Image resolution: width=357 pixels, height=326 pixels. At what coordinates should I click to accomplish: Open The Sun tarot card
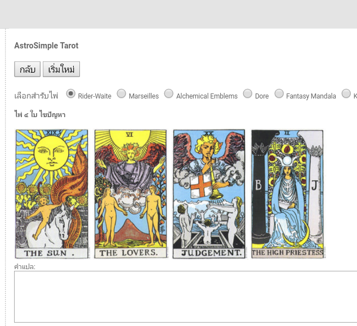[x=52, y=194]
